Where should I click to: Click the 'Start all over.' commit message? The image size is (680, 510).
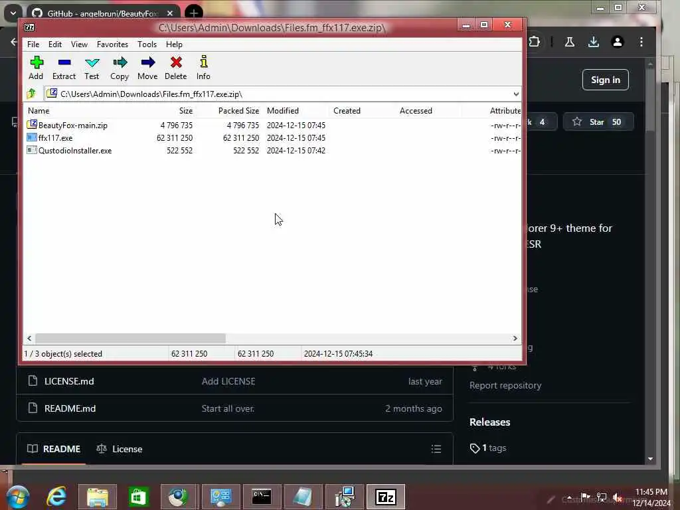228,408
